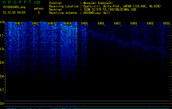The height and width of the screenshot is (109, 172).
Task: Click the 0456 time marker
Action: 101,23
